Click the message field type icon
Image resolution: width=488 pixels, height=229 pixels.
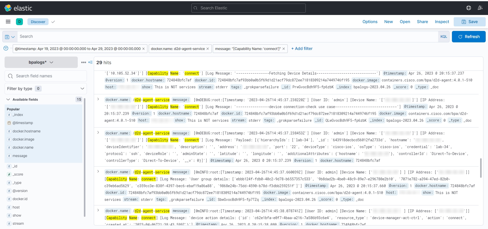click(x=9, y=156)
